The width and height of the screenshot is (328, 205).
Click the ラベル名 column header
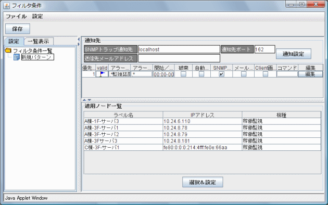click(x=123, y=114)
